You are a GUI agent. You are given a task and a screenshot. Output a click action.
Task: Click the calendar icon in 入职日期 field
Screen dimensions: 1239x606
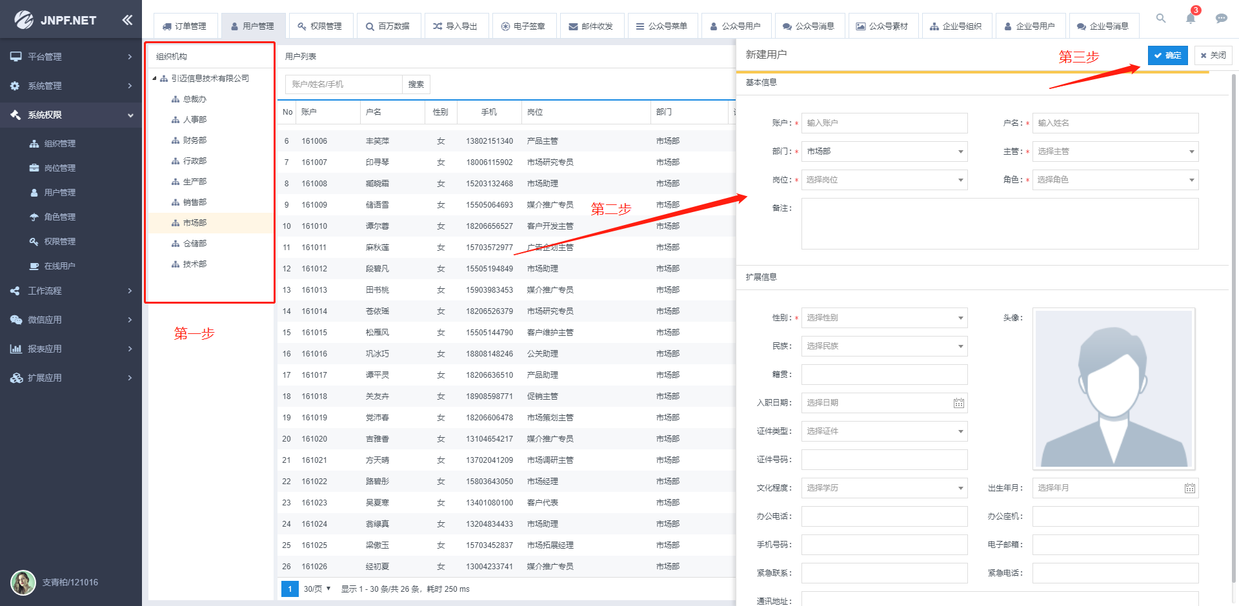pyautogui.click(x=959, y=403)
